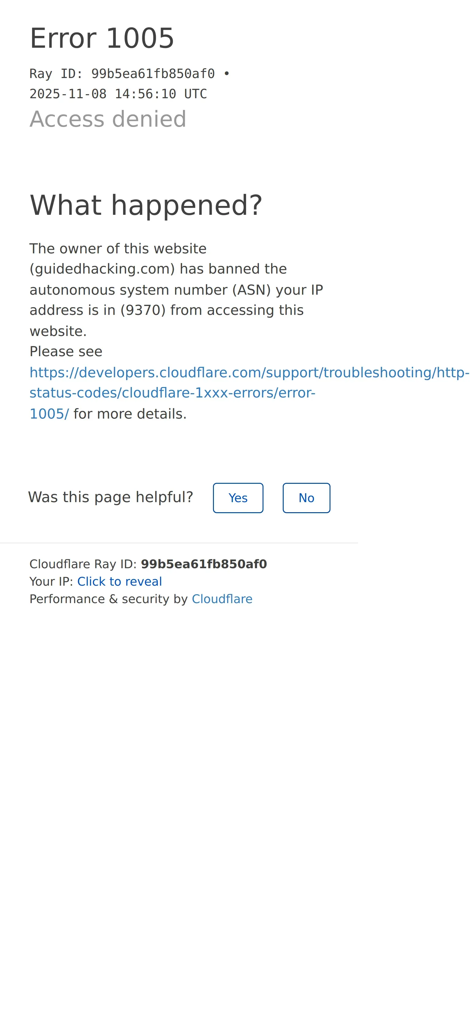
Task: Click the No feedback button
Action: tap(306, 498)
